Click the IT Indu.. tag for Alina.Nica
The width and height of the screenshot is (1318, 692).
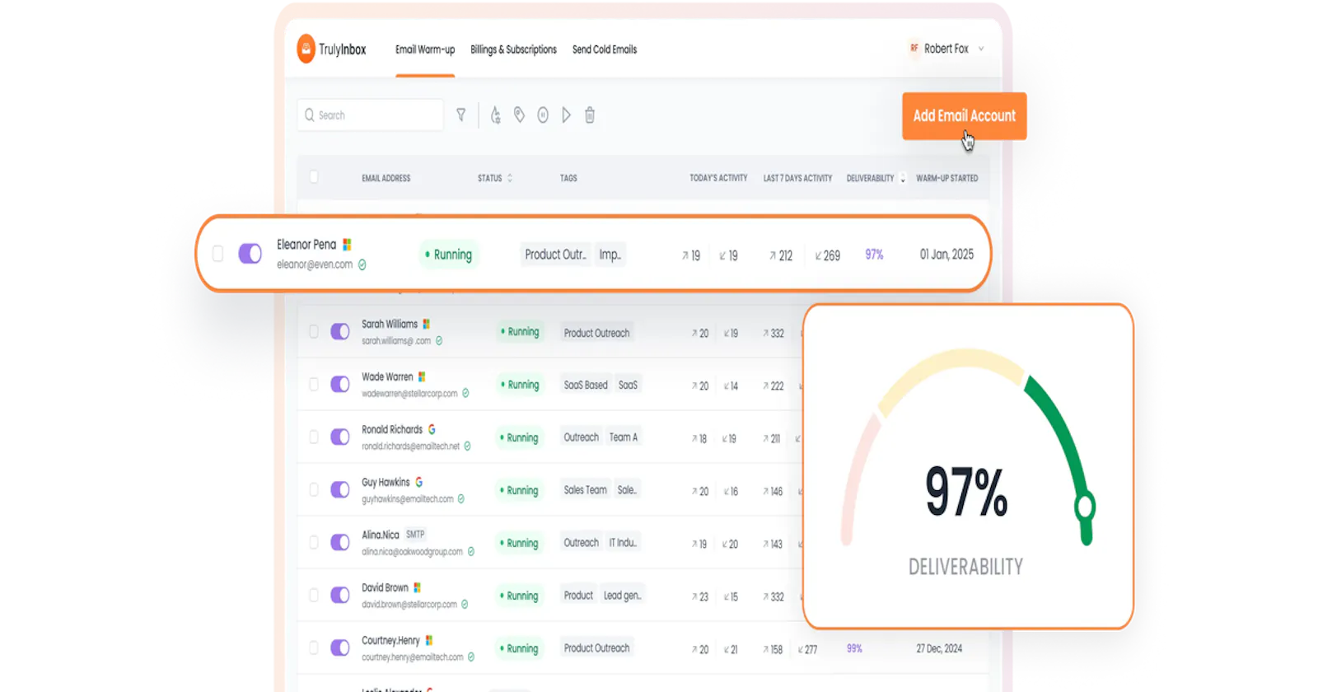[623, 543]
